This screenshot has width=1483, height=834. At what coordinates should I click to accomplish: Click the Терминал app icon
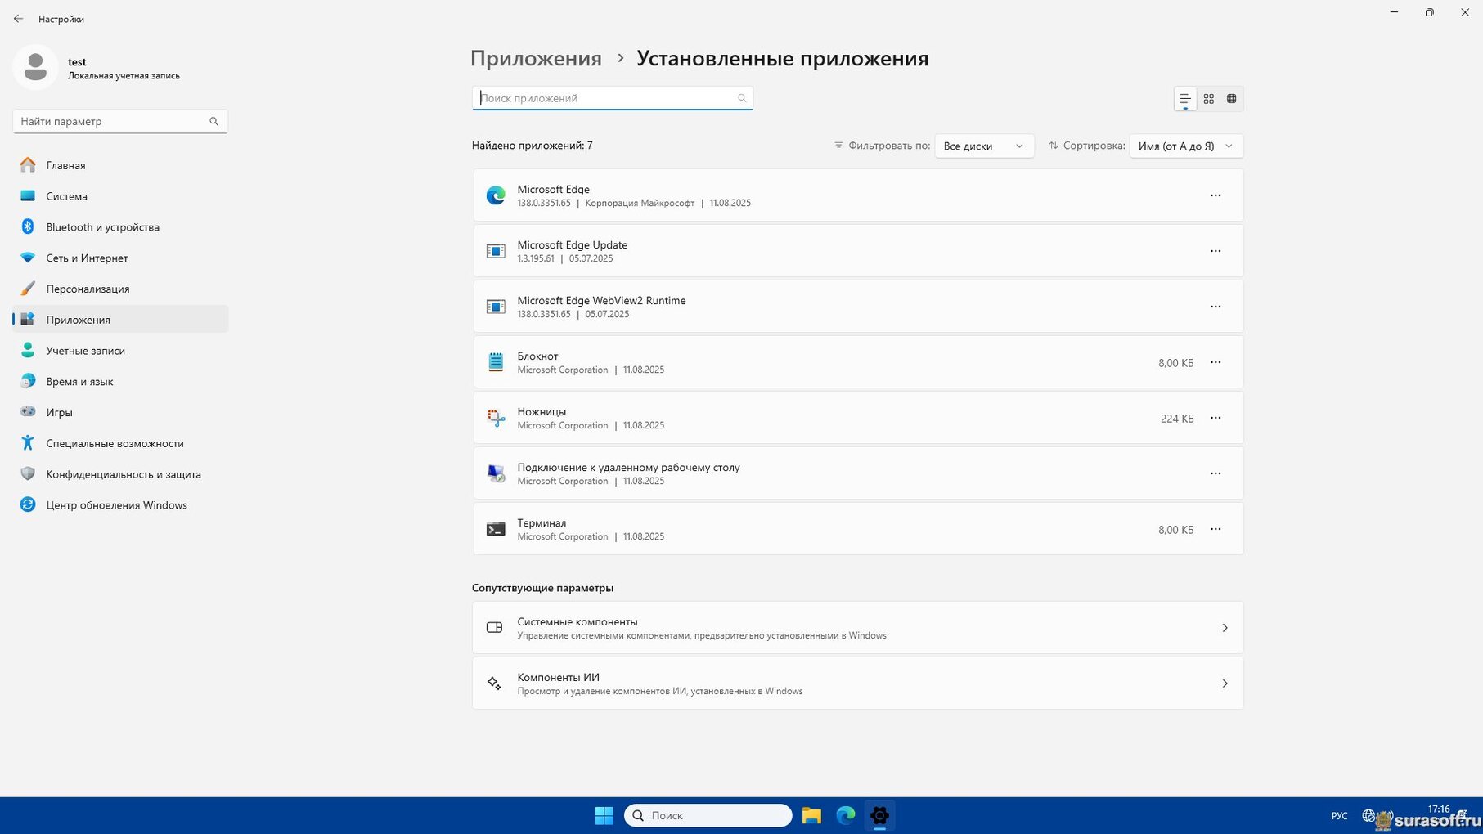[x=496, y=529]
